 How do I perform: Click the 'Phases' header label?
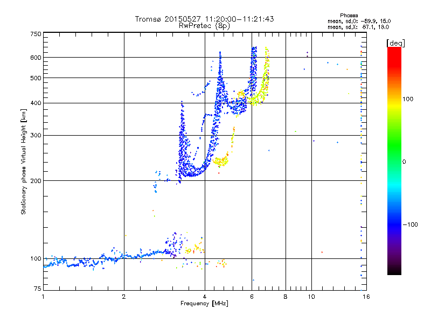349,16
